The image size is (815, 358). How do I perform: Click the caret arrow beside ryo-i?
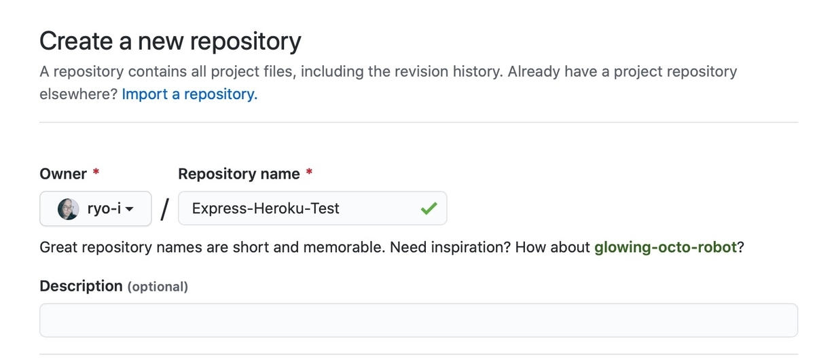[x=128, y=209]
